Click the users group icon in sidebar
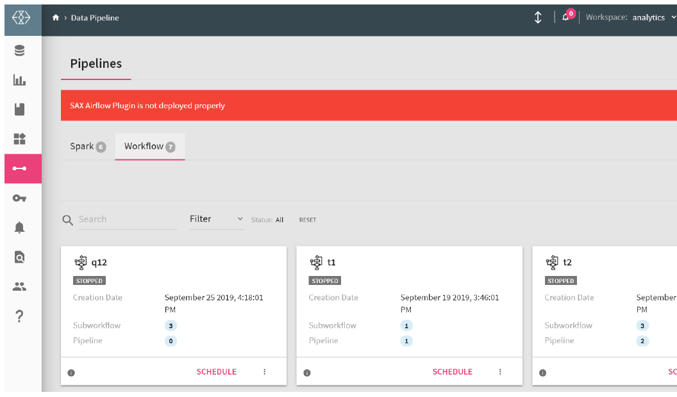 [x=19, y=286]
